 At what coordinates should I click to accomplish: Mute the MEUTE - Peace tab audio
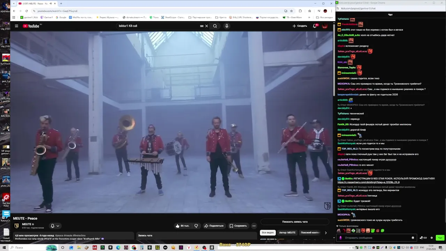coord(51,3)
